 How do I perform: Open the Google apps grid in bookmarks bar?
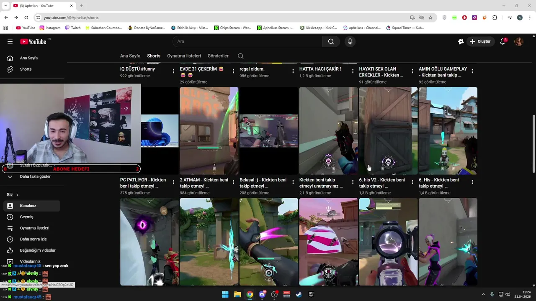[x=5, y=28]
